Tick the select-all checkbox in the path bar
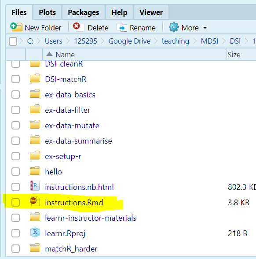This screenshot has width=256, height=259. pos(13,41)
